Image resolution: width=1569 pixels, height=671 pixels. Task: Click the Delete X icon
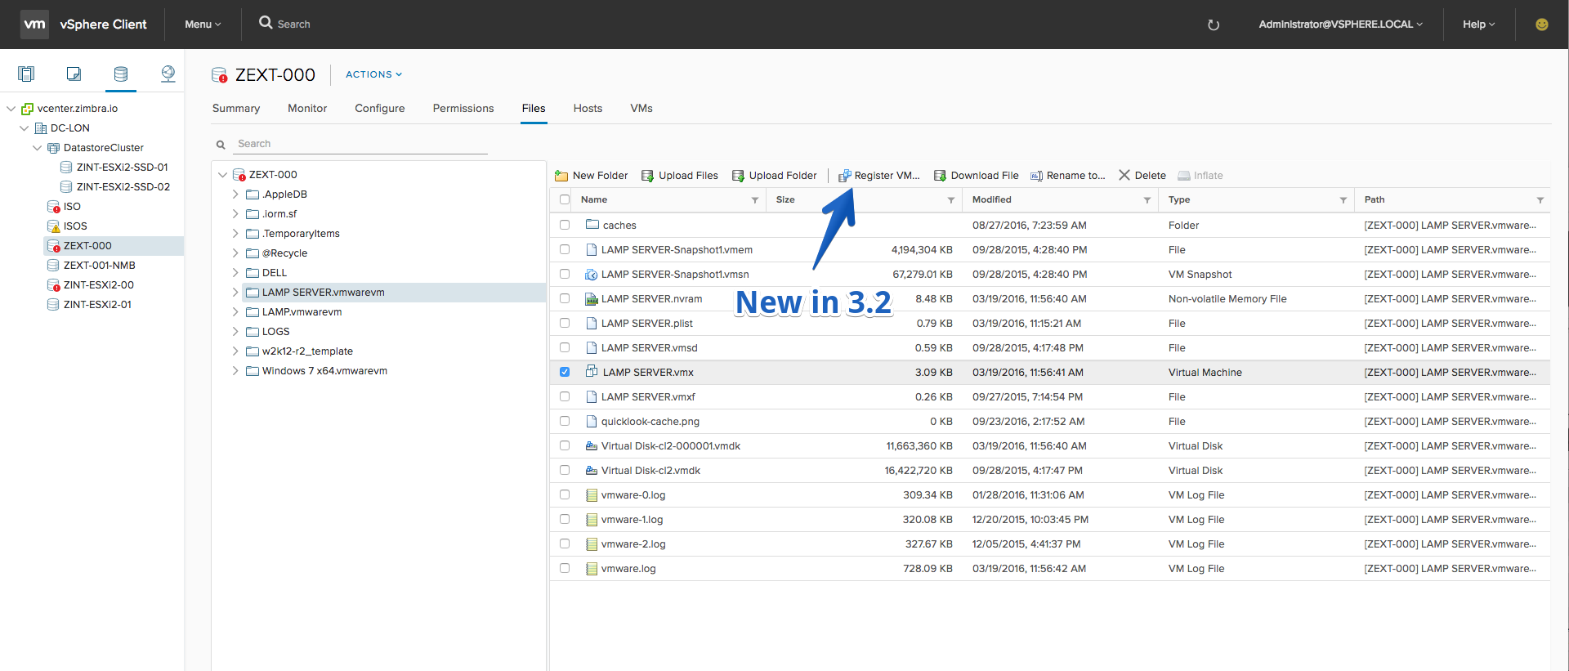[1124, 175]
